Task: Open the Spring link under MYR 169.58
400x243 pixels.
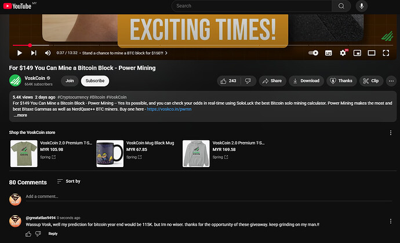Action: click(x=220, y=157)
